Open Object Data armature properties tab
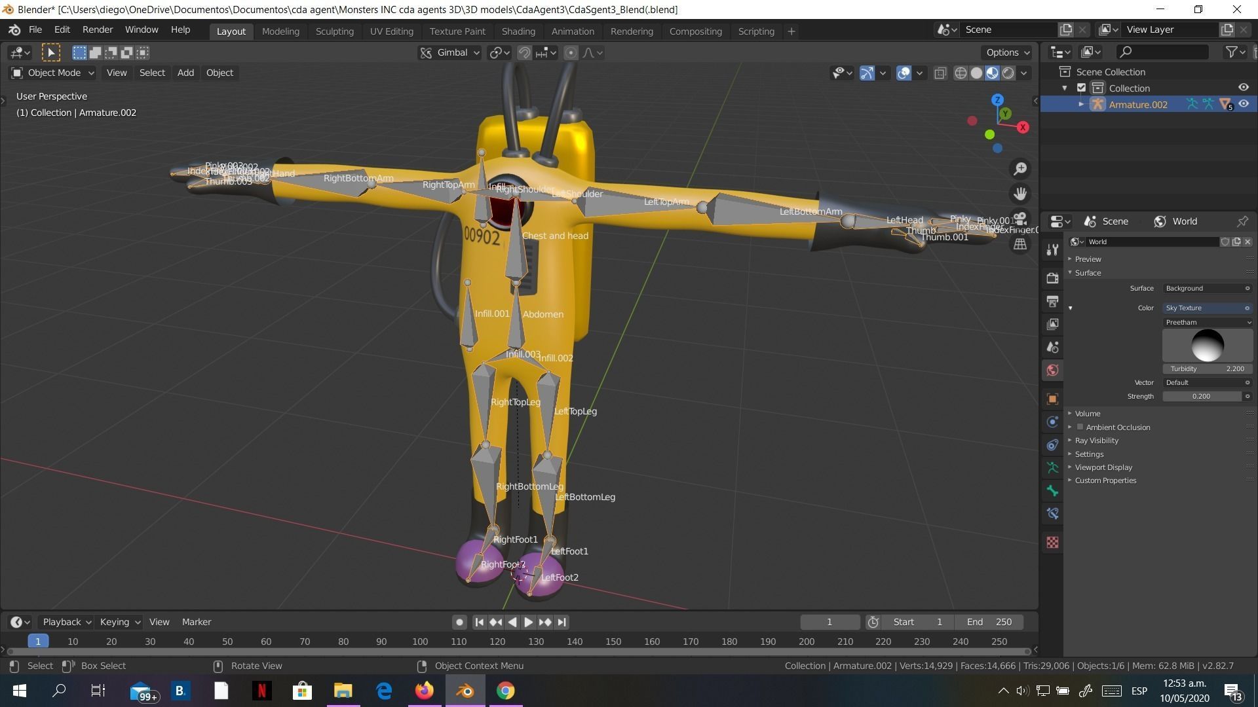This screenshot has width=1258, height=707. pos(1052,467)
